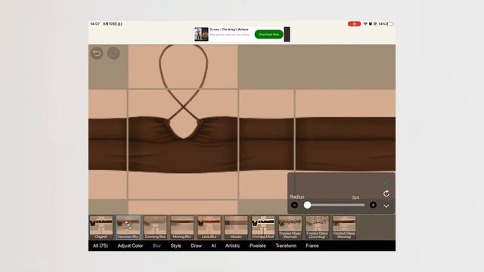Switch to the Adjust Color category
Image resolution: width=484 pixels, height=272 pixels.
pyautogui.click(x=130, y=246)
